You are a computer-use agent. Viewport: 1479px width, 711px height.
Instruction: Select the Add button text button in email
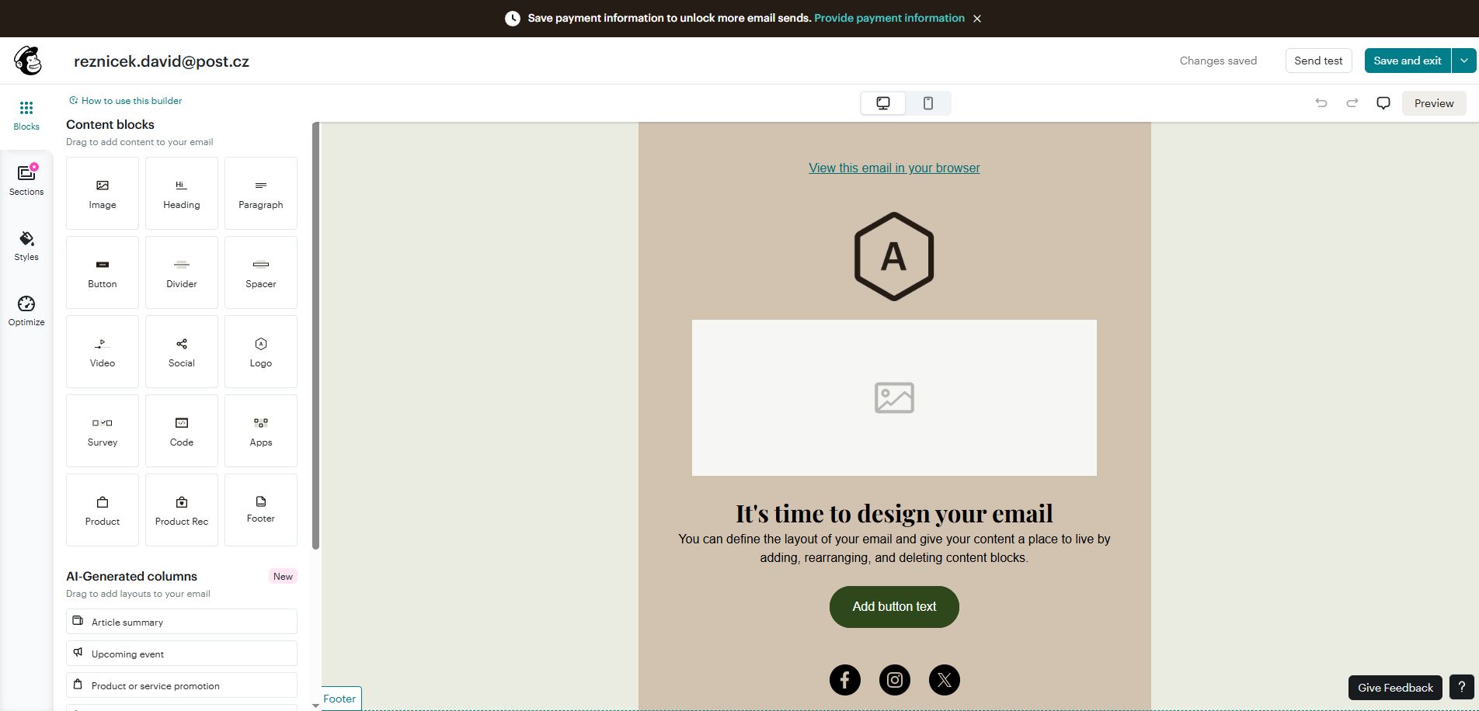point(894,607)
